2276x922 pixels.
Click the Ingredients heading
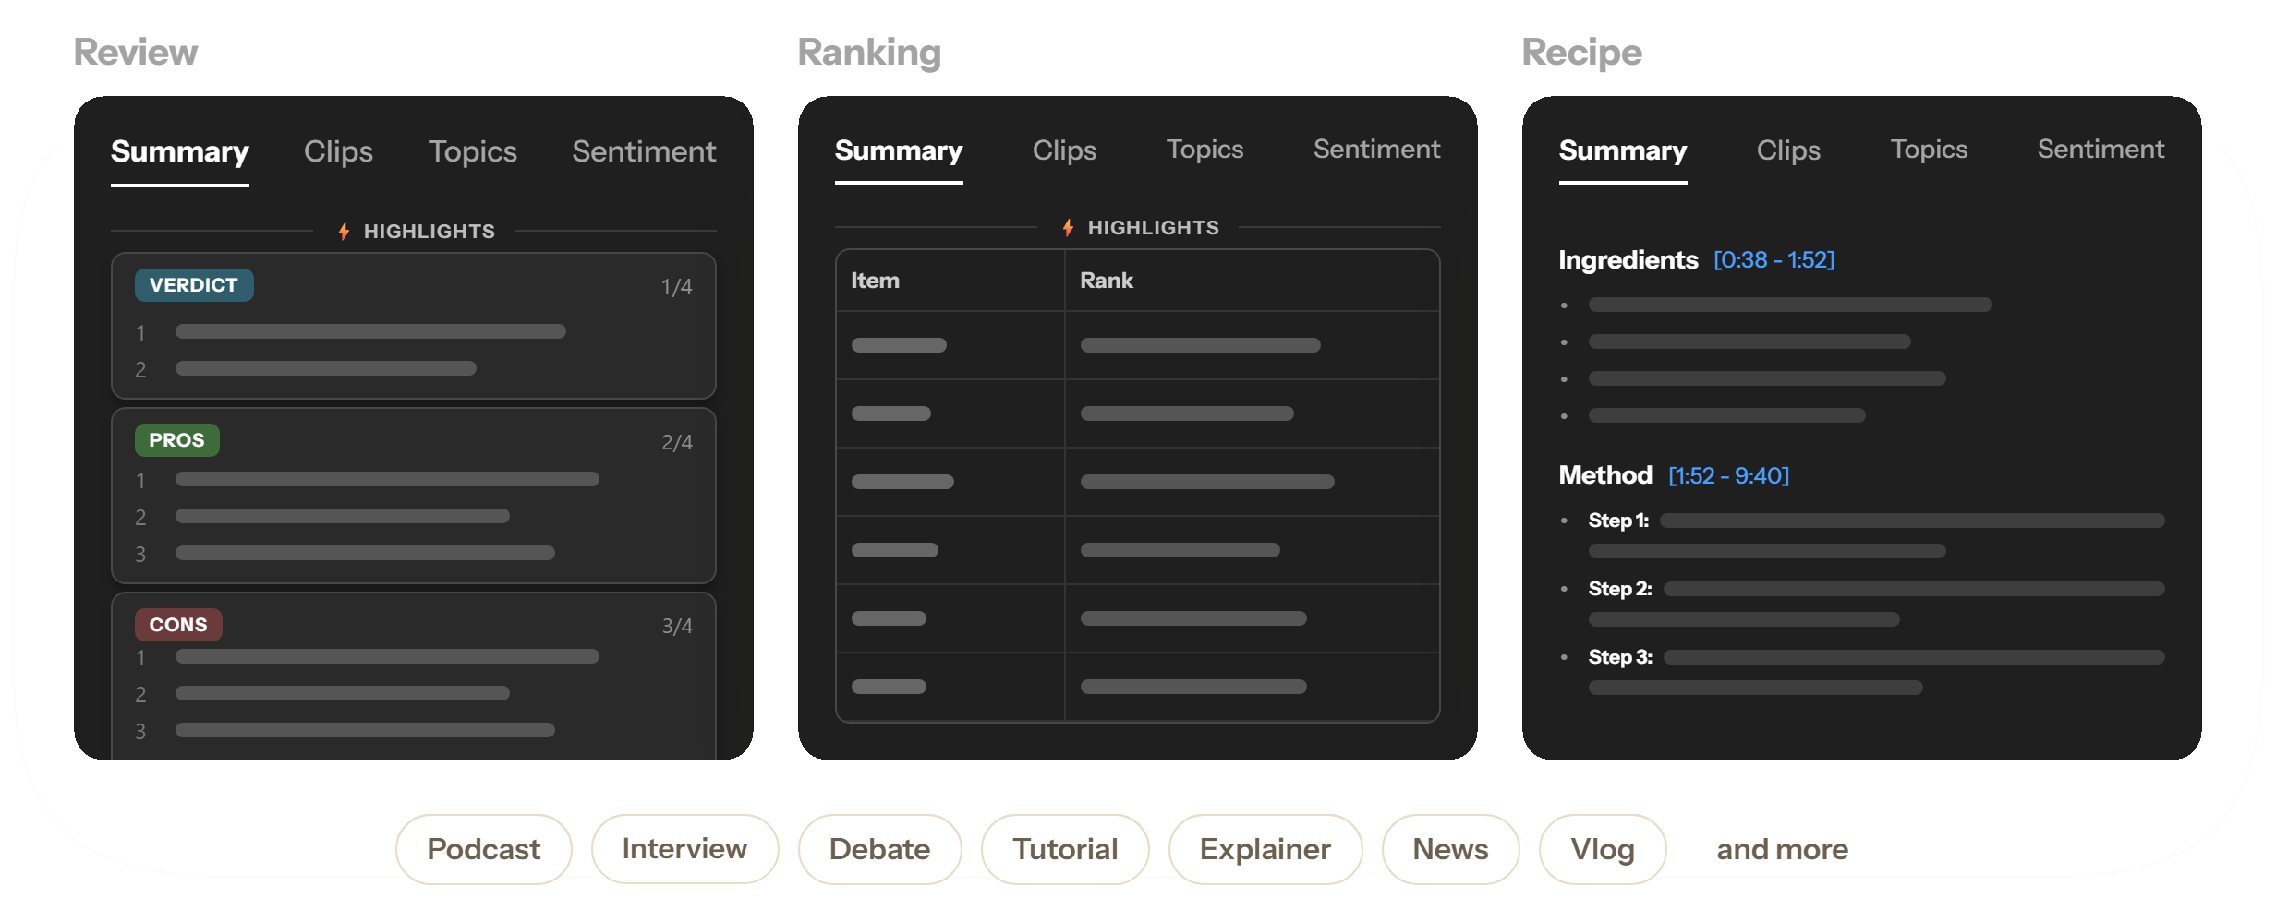1628,260
